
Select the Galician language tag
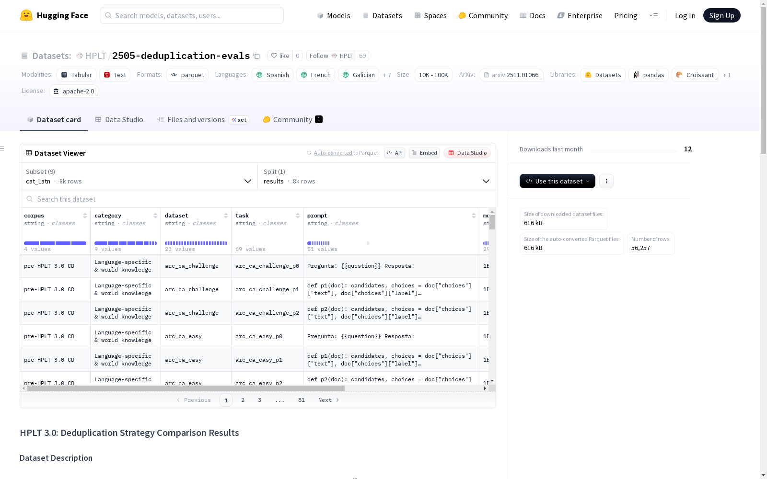pos(359,75)
